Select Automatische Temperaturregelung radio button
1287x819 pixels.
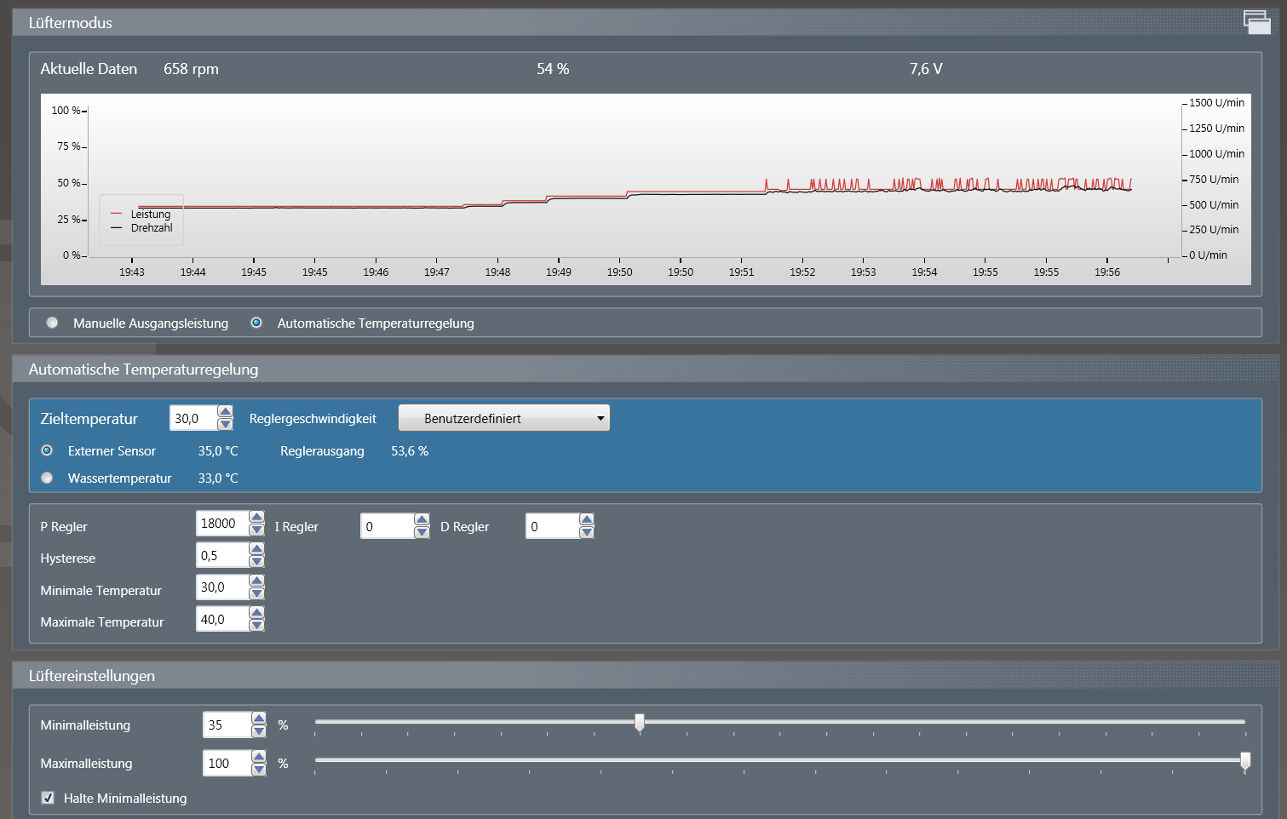click(x=256, y=323)
